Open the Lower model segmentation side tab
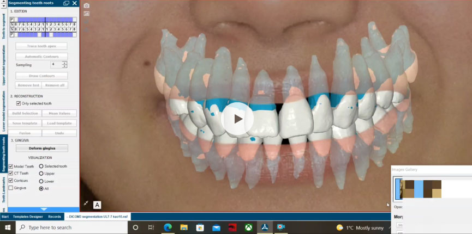 [4, 111]
